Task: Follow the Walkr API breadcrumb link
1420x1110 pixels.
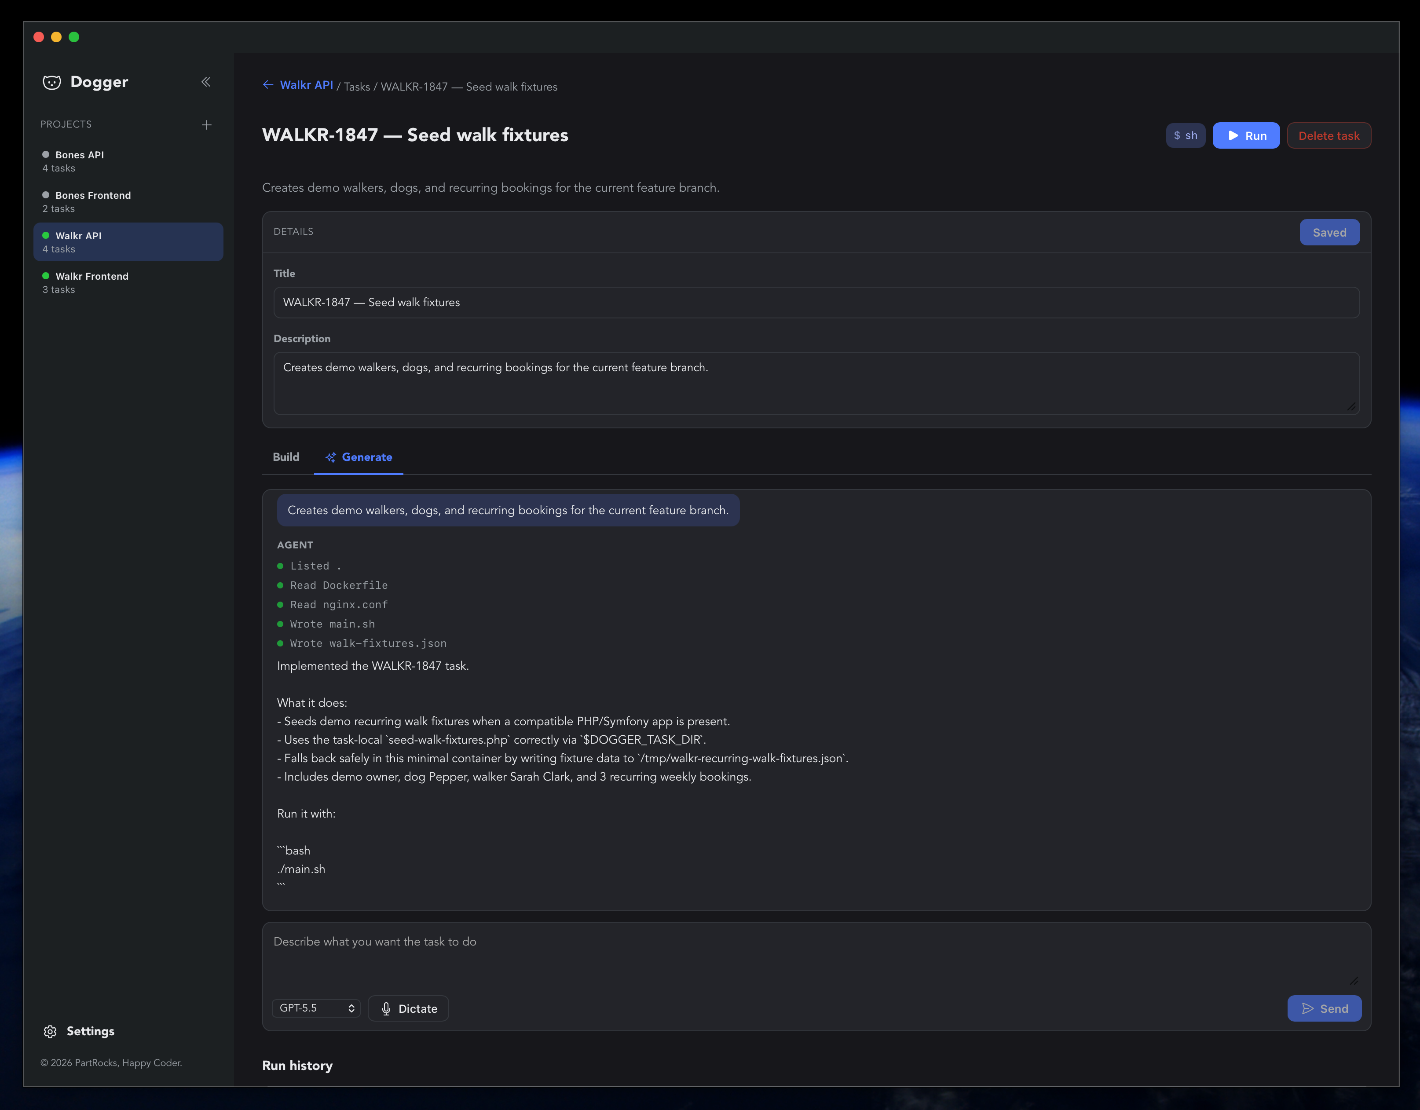Action: [306, 85]
